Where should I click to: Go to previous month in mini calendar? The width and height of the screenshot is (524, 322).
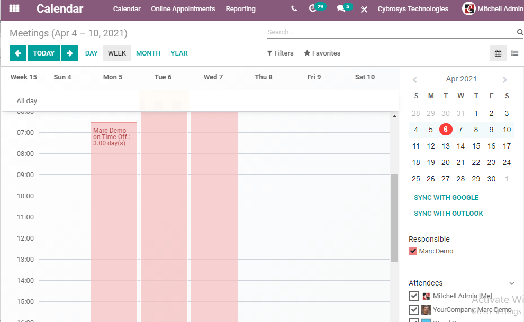point(415,79)
